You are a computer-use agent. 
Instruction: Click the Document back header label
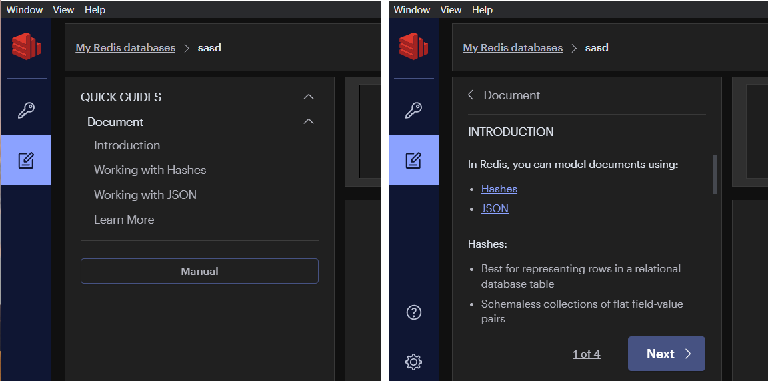pyautogui.click(x=512, y=95)
